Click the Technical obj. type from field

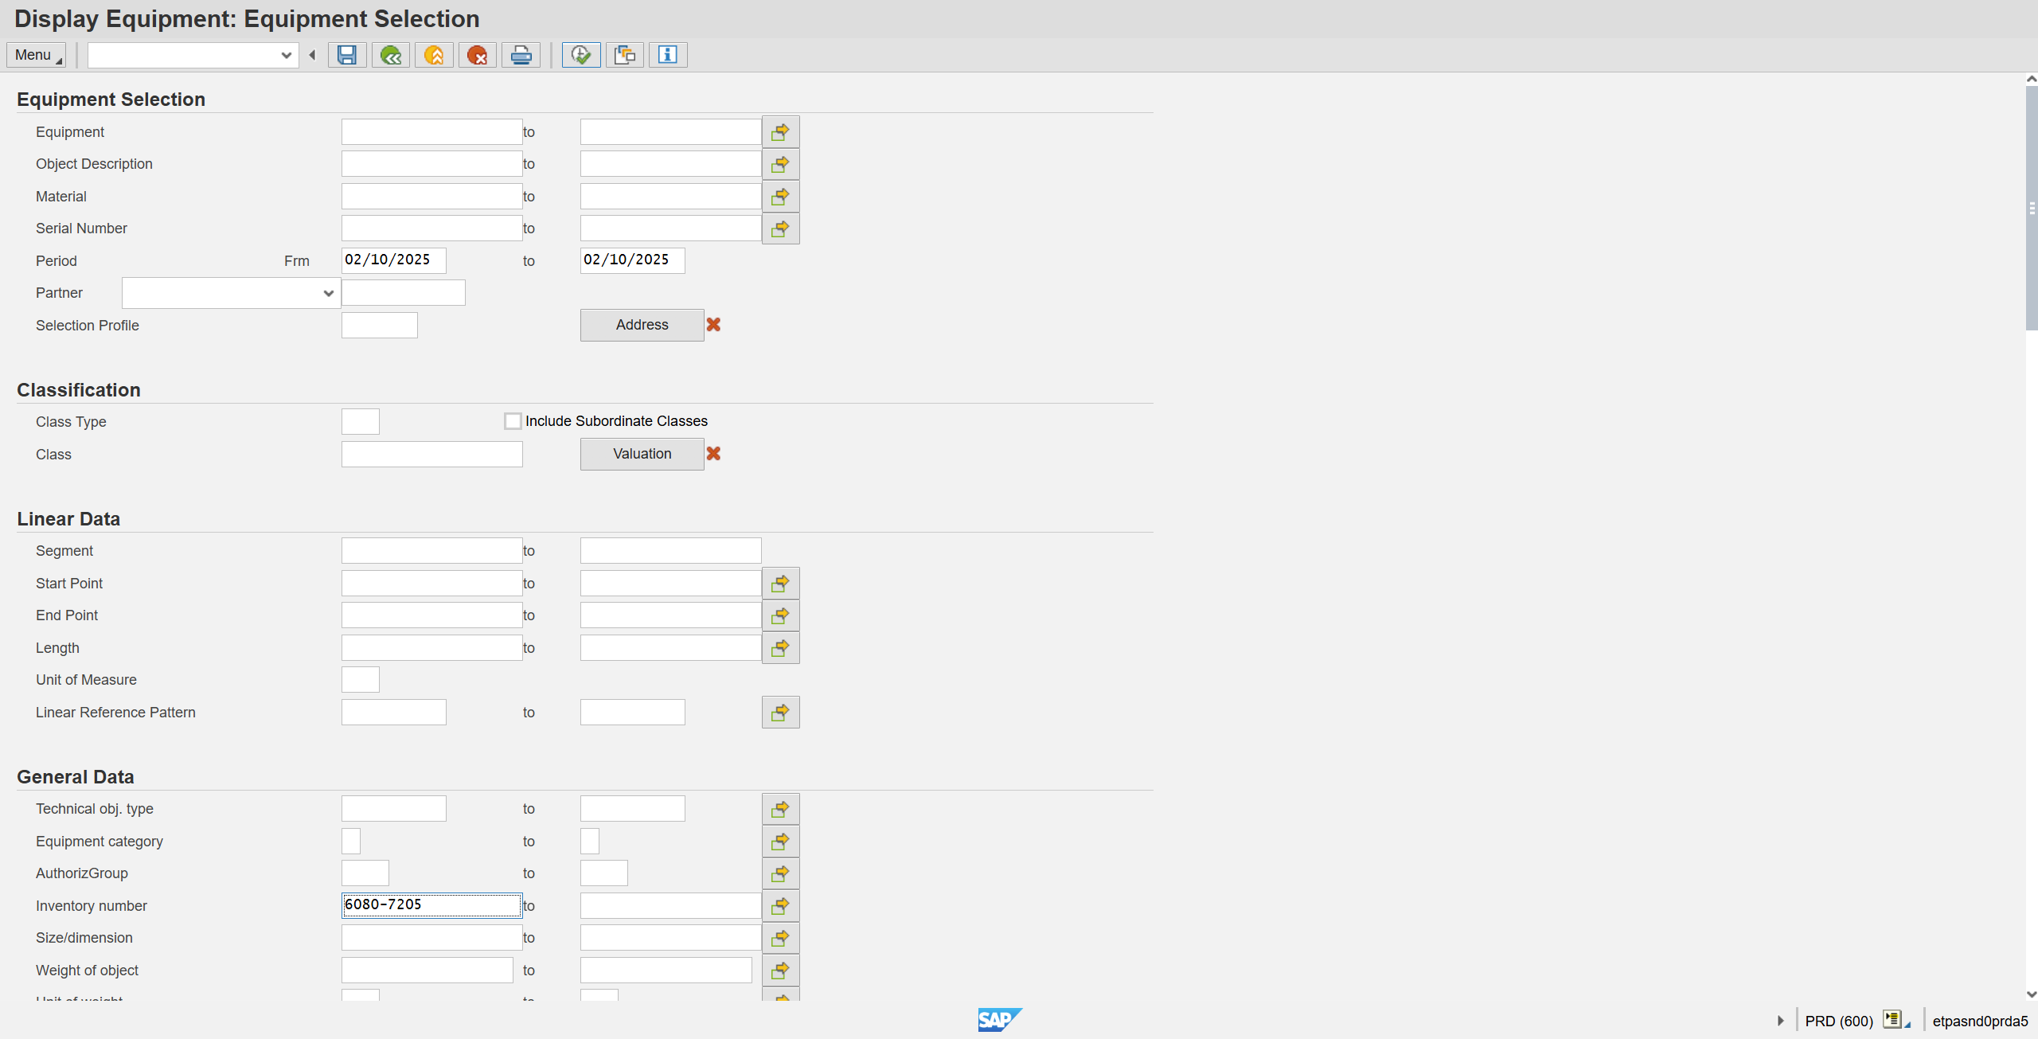[394, 809]
